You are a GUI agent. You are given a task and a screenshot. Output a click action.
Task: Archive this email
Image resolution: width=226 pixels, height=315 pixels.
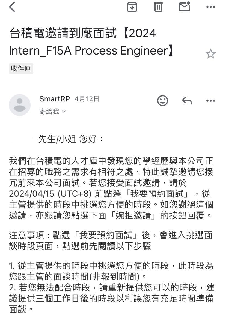132,7
